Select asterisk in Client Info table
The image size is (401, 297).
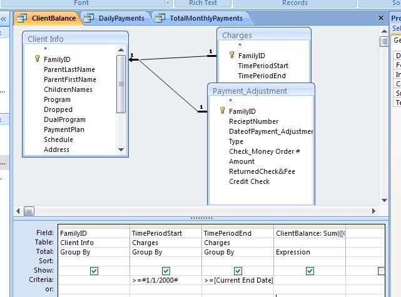click(45, 49)
